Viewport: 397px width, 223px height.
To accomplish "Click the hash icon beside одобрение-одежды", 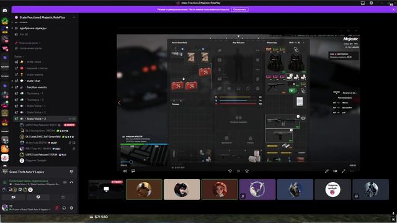I will point(17,28).
